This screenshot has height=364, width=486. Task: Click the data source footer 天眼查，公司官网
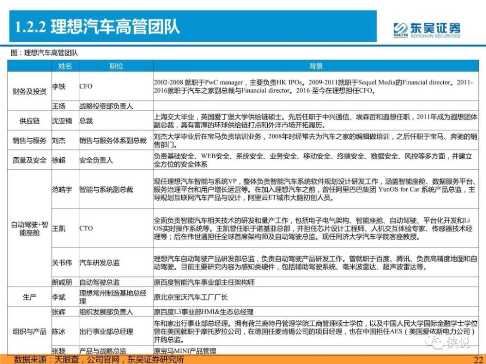click(x=99, y=359)
